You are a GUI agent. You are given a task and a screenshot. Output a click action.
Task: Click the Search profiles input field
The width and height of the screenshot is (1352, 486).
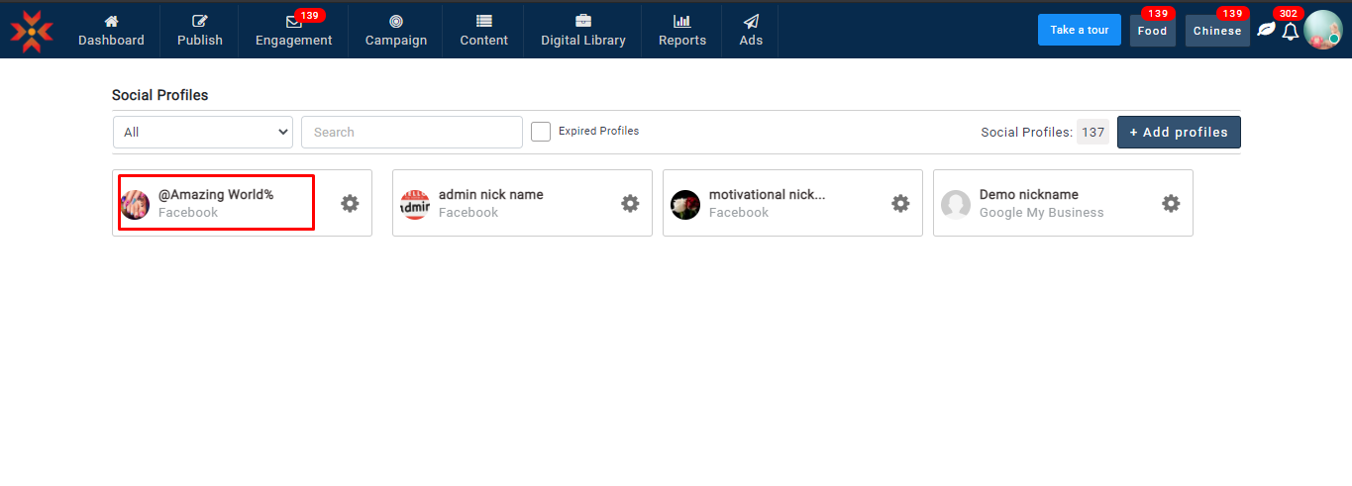click(x=411, y=132)
